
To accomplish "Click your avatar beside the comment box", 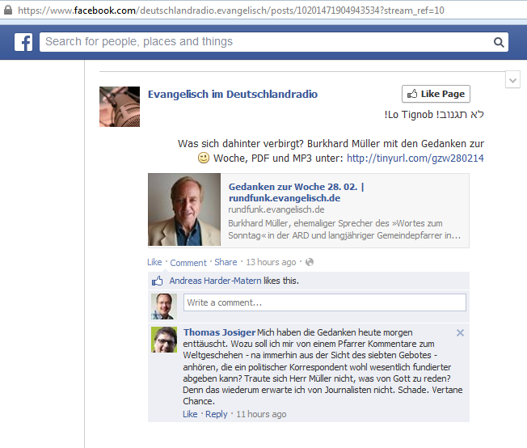I will pyautogui.click(x=164, y=306).
